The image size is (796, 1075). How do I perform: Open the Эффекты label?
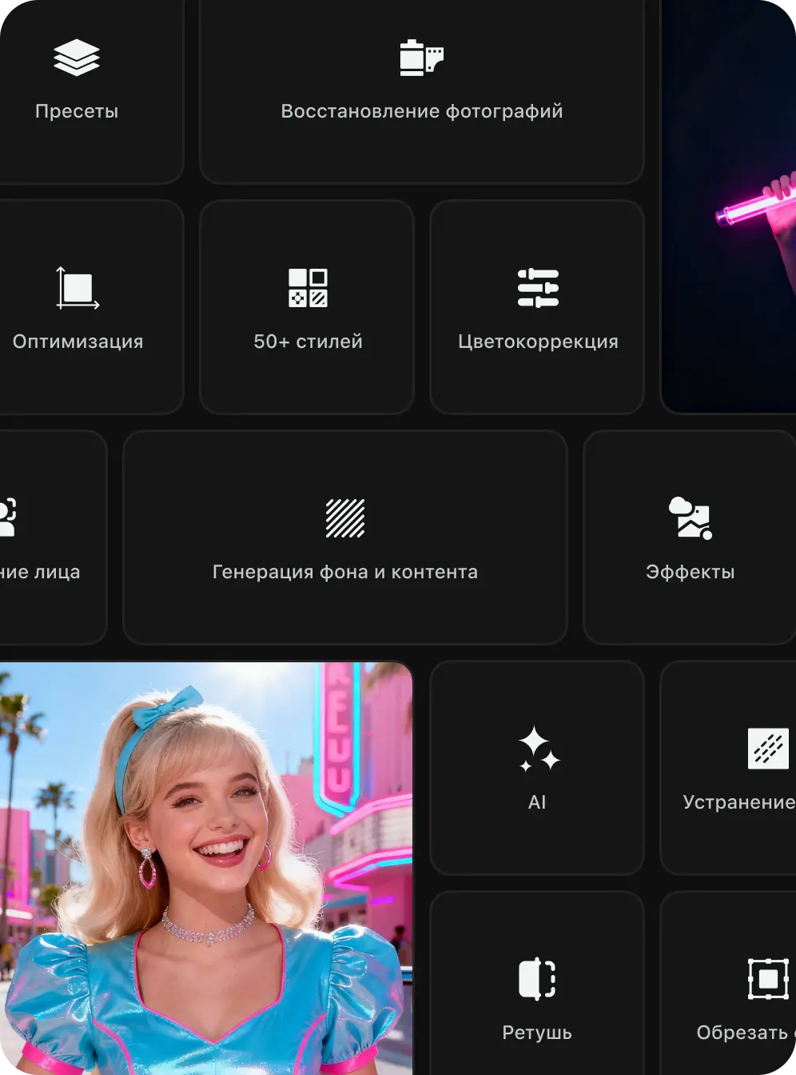pos(690,572)
